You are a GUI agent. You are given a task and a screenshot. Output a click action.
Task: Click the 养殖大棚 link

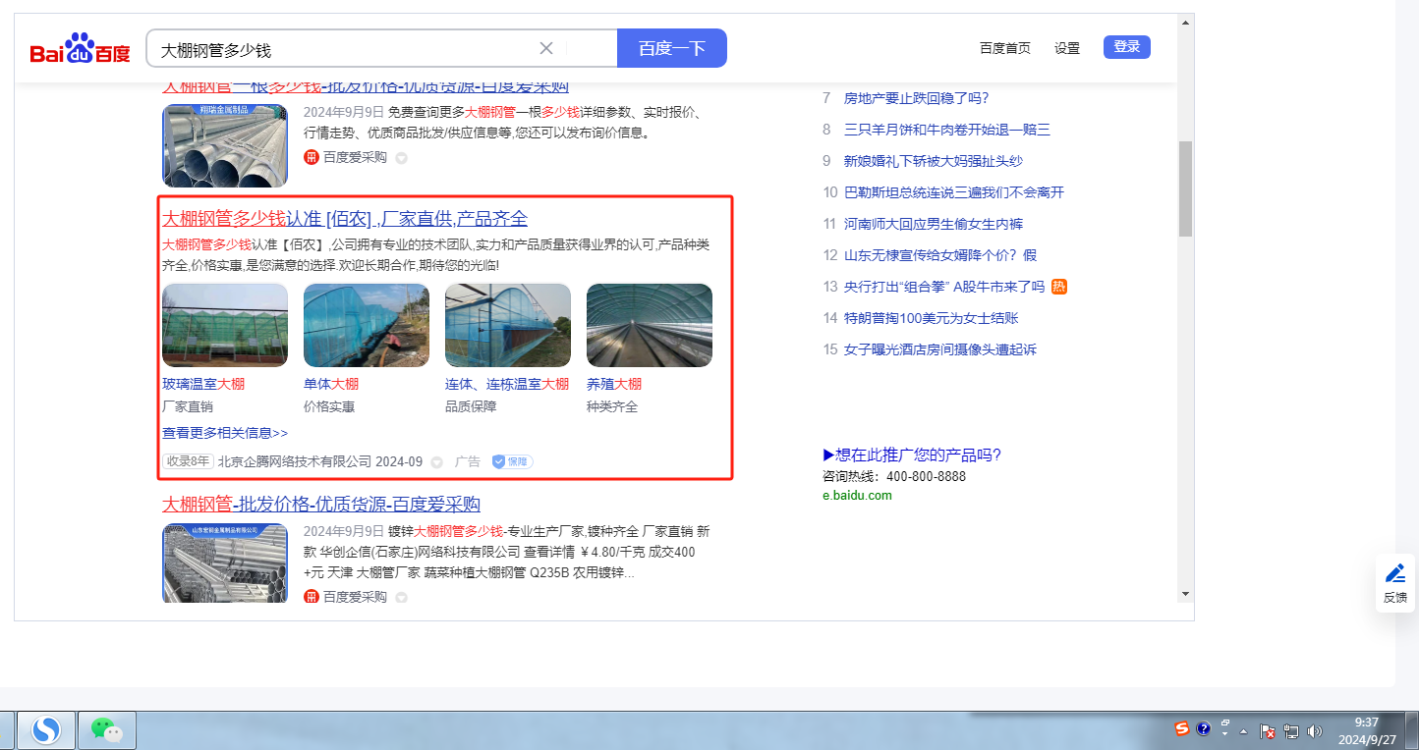[614, 384]
